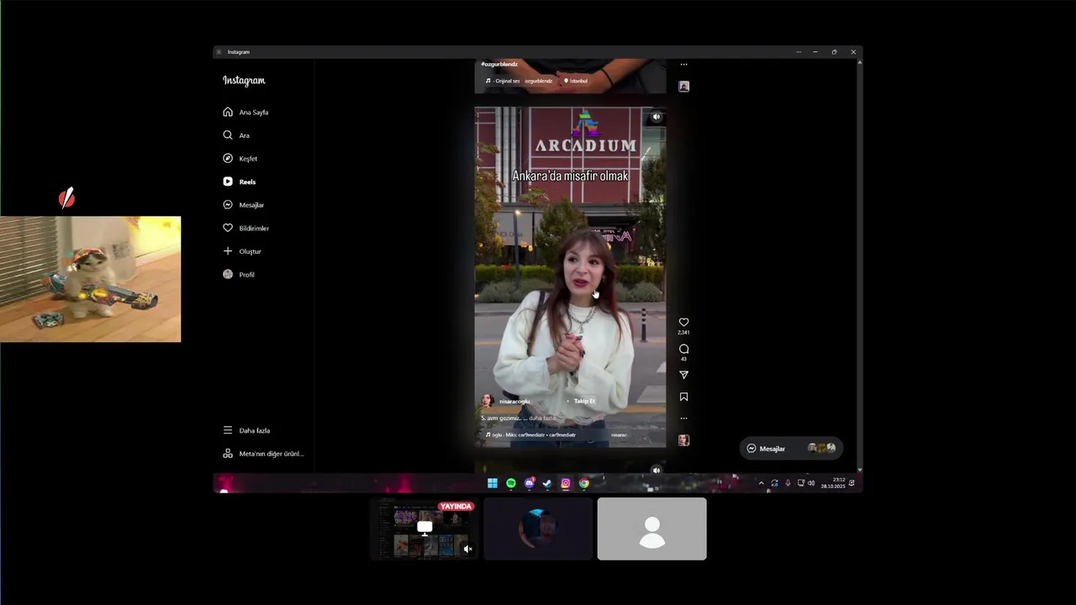Open Steam from the taskbar

click(x=547, y=483)
